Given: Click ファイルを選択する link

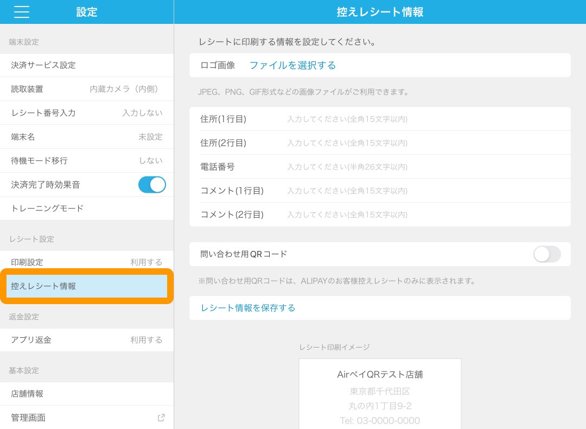Looking at the screenshot, I should click(x=292, y=65).
